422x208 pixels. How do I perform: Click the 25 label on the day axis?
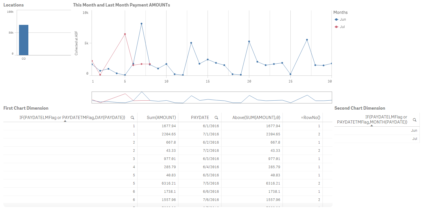coord(290,81)
